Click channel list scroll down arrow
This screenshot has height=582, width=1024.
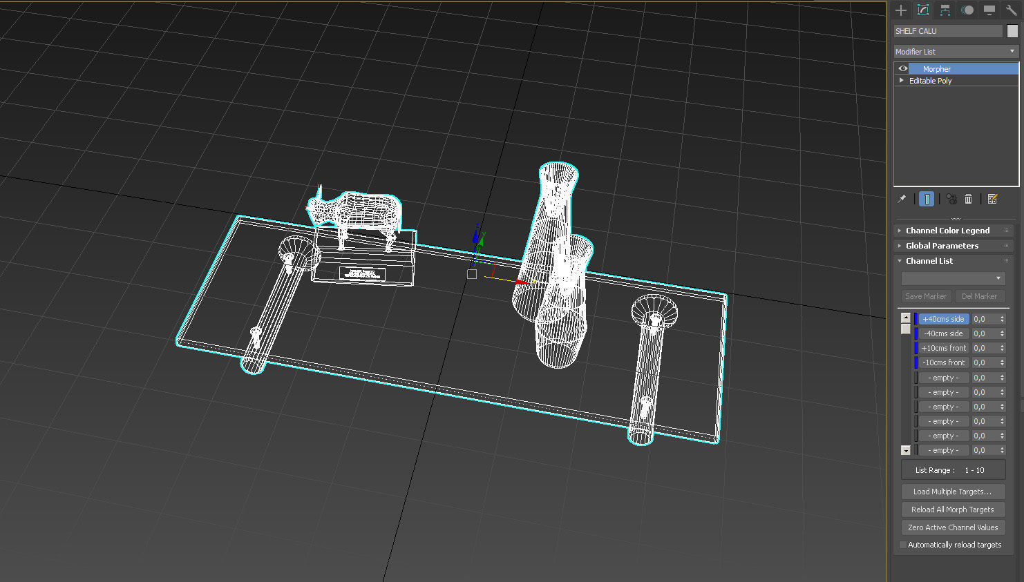(906, 450)
